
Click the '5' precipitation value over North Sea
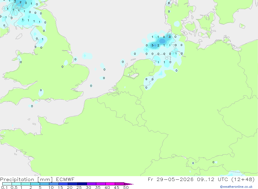pos(152,45)
